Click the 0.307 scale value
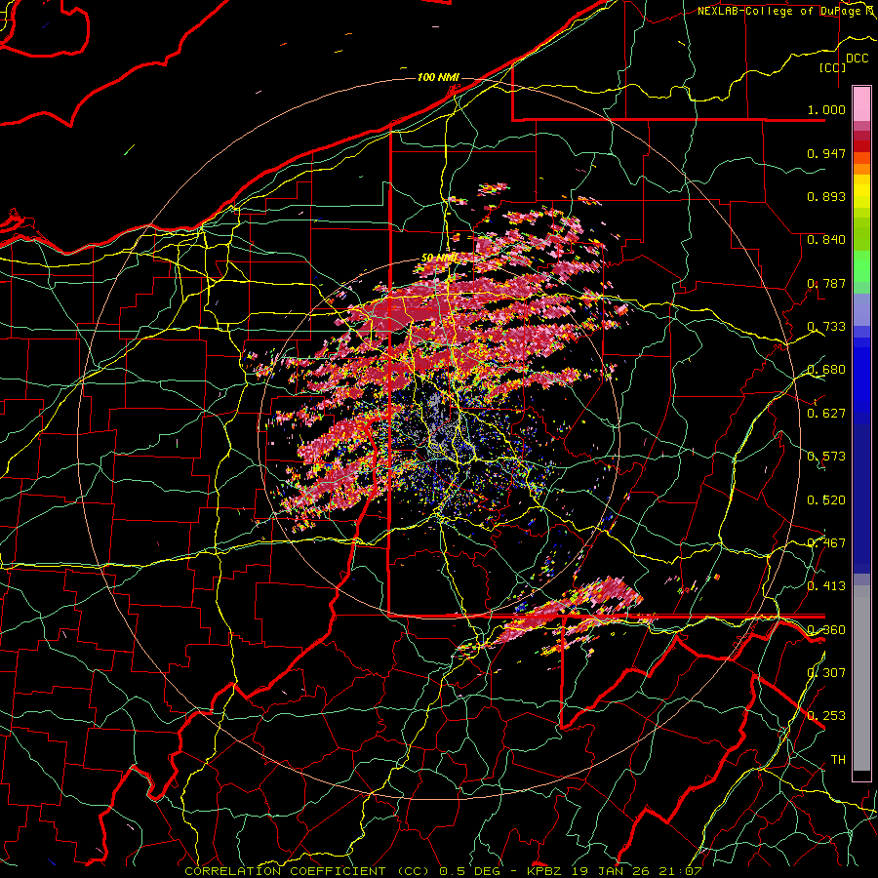 coord(826,672)
